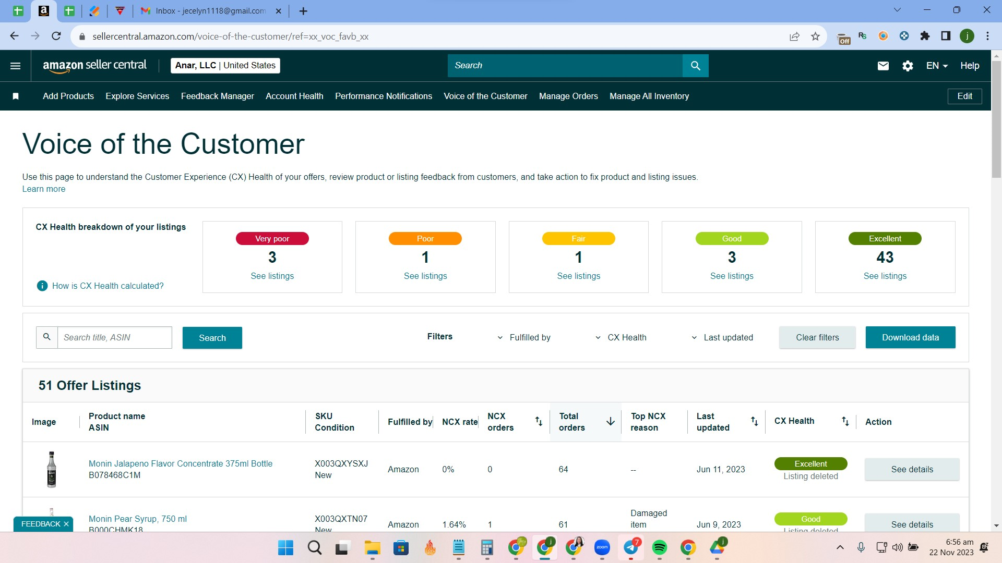Viewport: 1002px width, 563px height.
Task: Open Spotify from the taskbar
Action: click(660, 548)
